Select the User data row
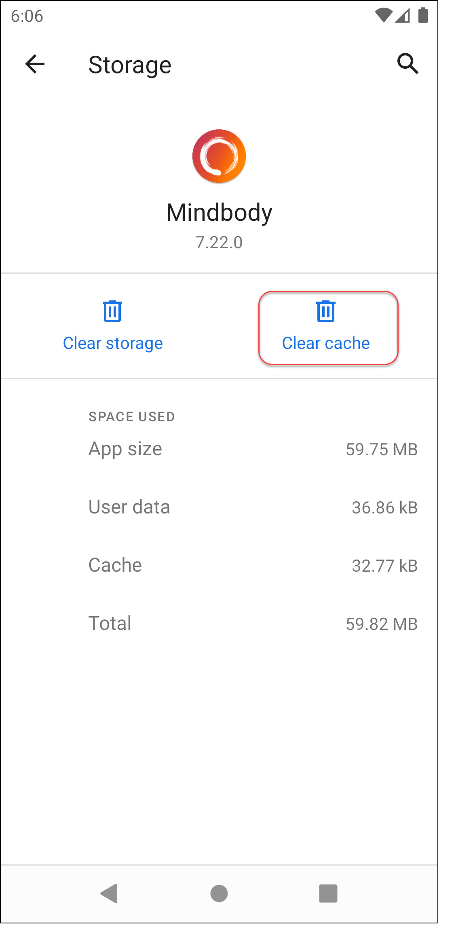Screen dimensions: 454x942 (x=253, y=507)
